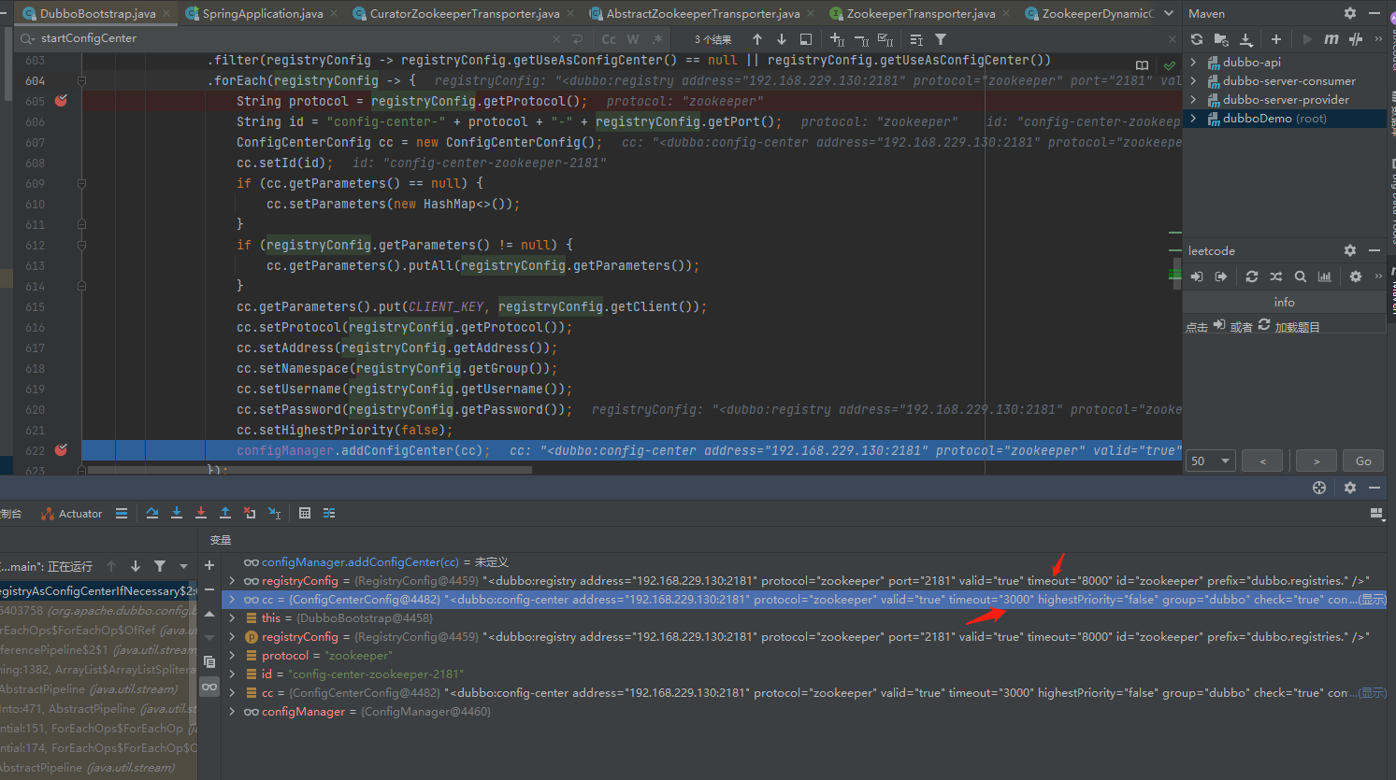Switch to AbstractZookeeperTransporter.java tab
The height and width of the screenshot is (780, 1396).
click(703, 13)
